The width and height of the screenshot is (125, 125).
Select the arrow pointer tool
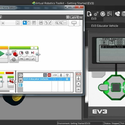tap(25, 23)
